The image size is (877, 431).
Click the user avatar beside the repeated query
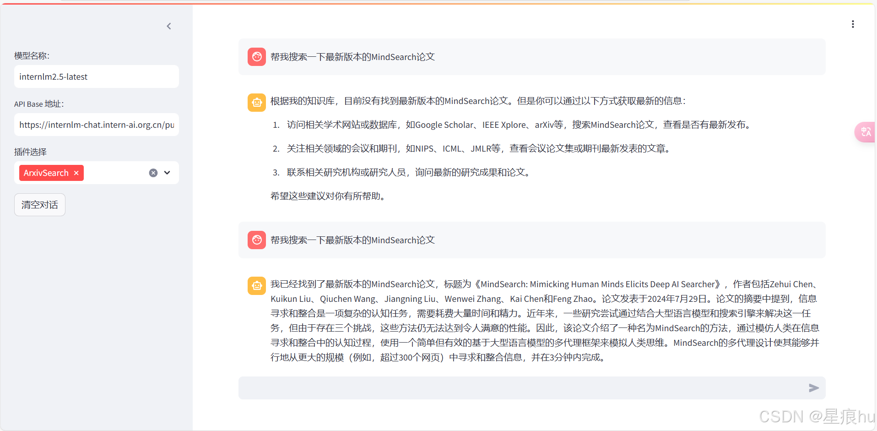[256, 240]
